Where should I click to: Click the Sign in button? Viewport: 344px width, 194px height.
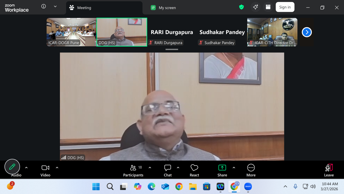coord(285,7)
